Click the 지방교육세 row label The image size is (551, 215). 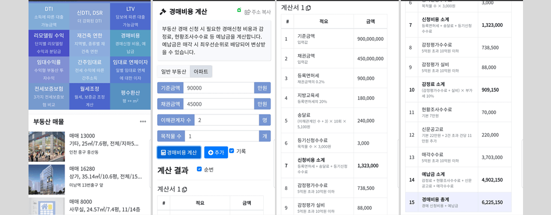point(308,95)
